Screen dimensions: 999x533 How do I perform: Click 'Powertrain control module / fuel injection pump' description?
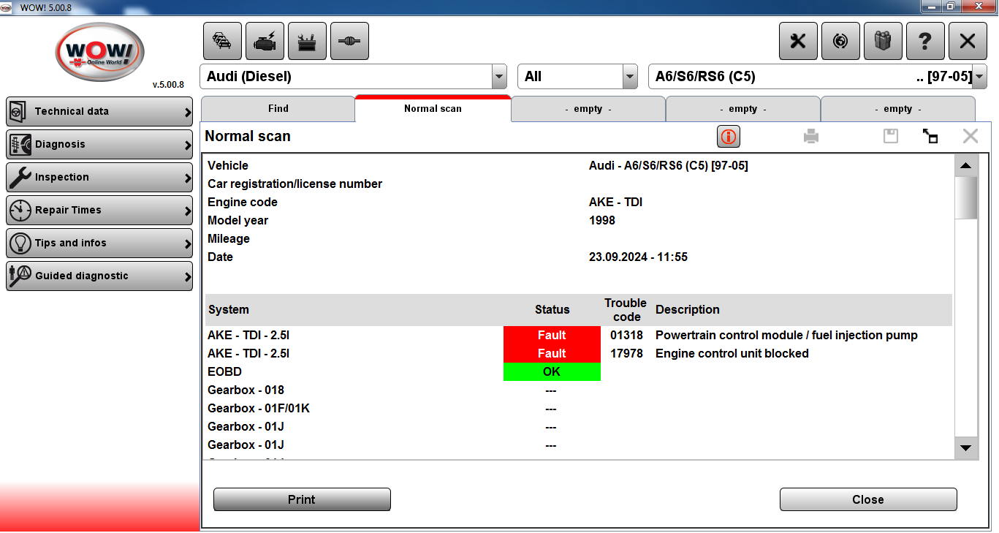click(786, 335)
